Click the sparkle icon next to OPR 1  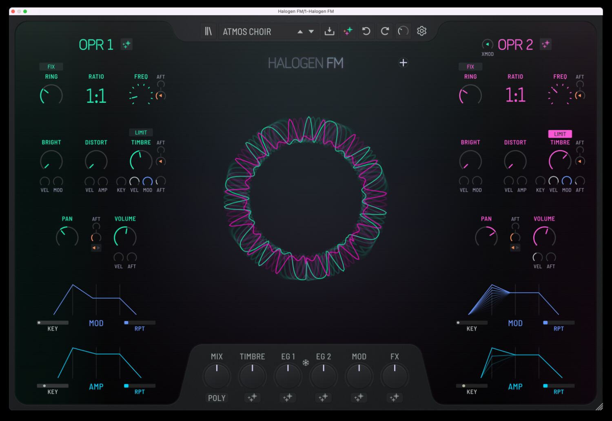coord(126,44)
